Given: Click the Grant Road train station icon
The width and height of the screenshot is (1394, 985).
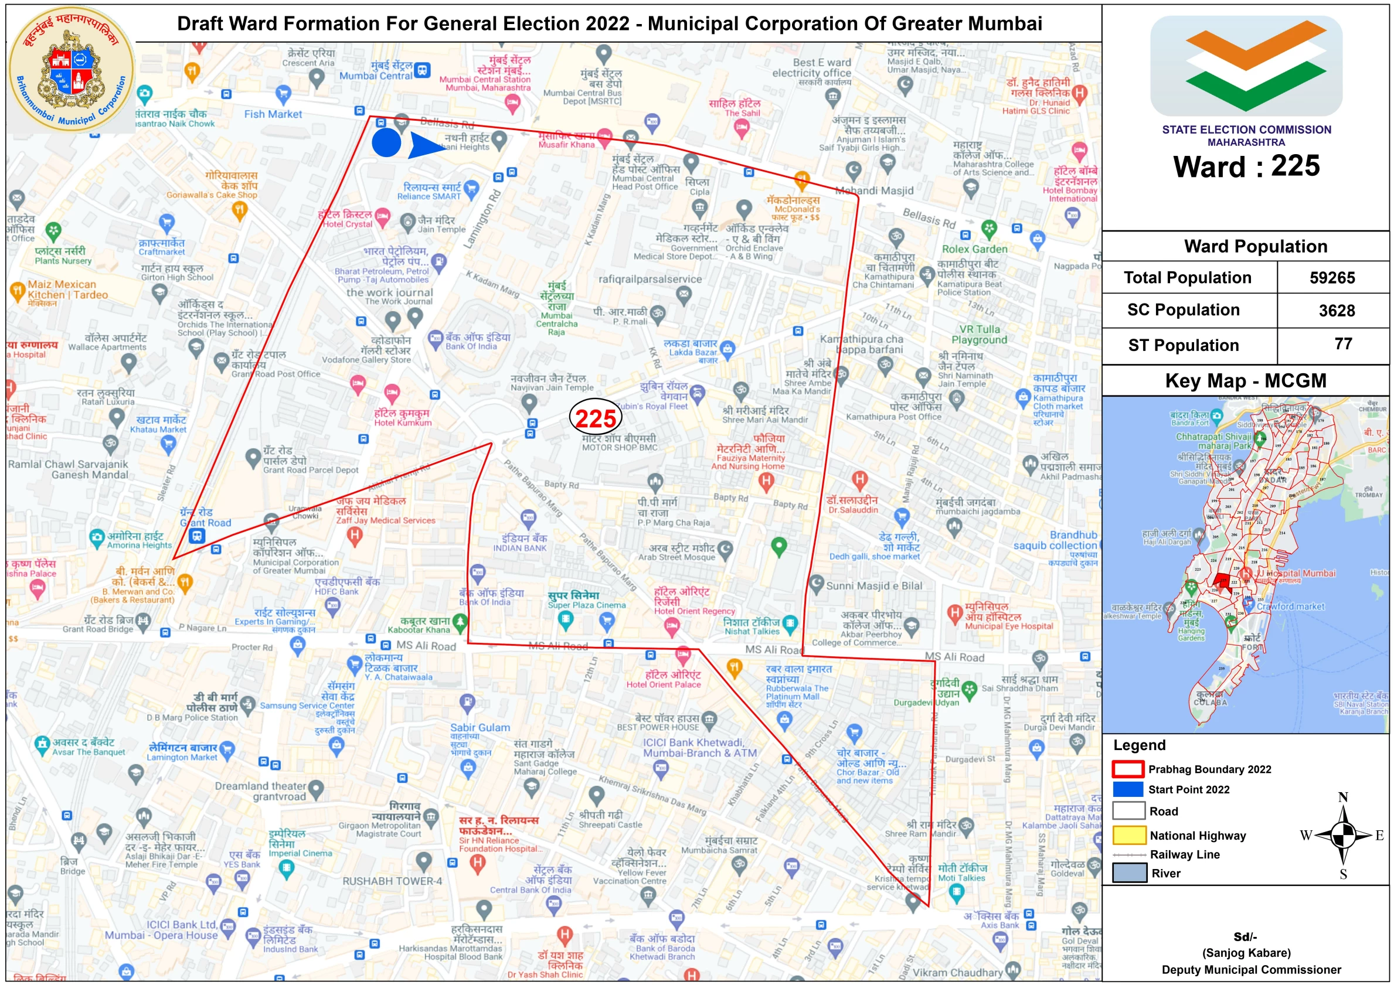Looking at the screenshot, I should (x=197, y=536).
